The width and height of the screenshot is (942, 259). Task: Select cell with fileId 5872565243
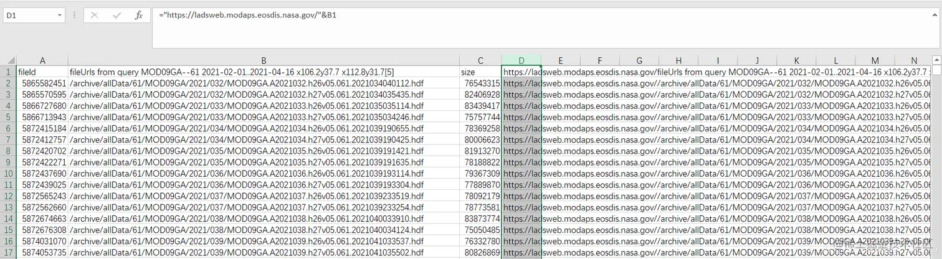tap(42, 196)
